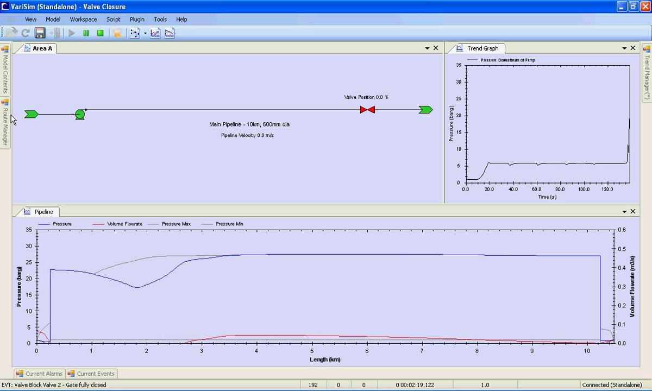The image size is (652, 391).
Task: Open the Tools menu
Action: pyautogui.click(x=160, y=19)
